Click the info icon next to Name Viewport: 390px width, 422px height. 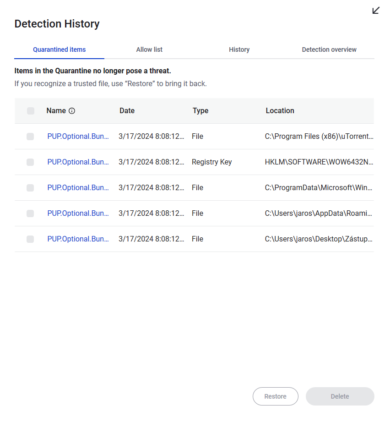[x=72, y=111]
